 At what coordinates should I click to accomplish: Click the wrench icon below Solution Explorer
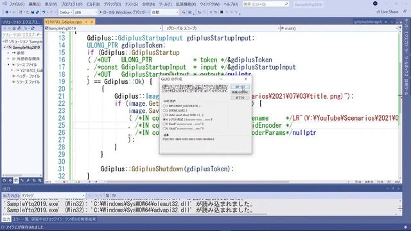[x=28, y=180]
